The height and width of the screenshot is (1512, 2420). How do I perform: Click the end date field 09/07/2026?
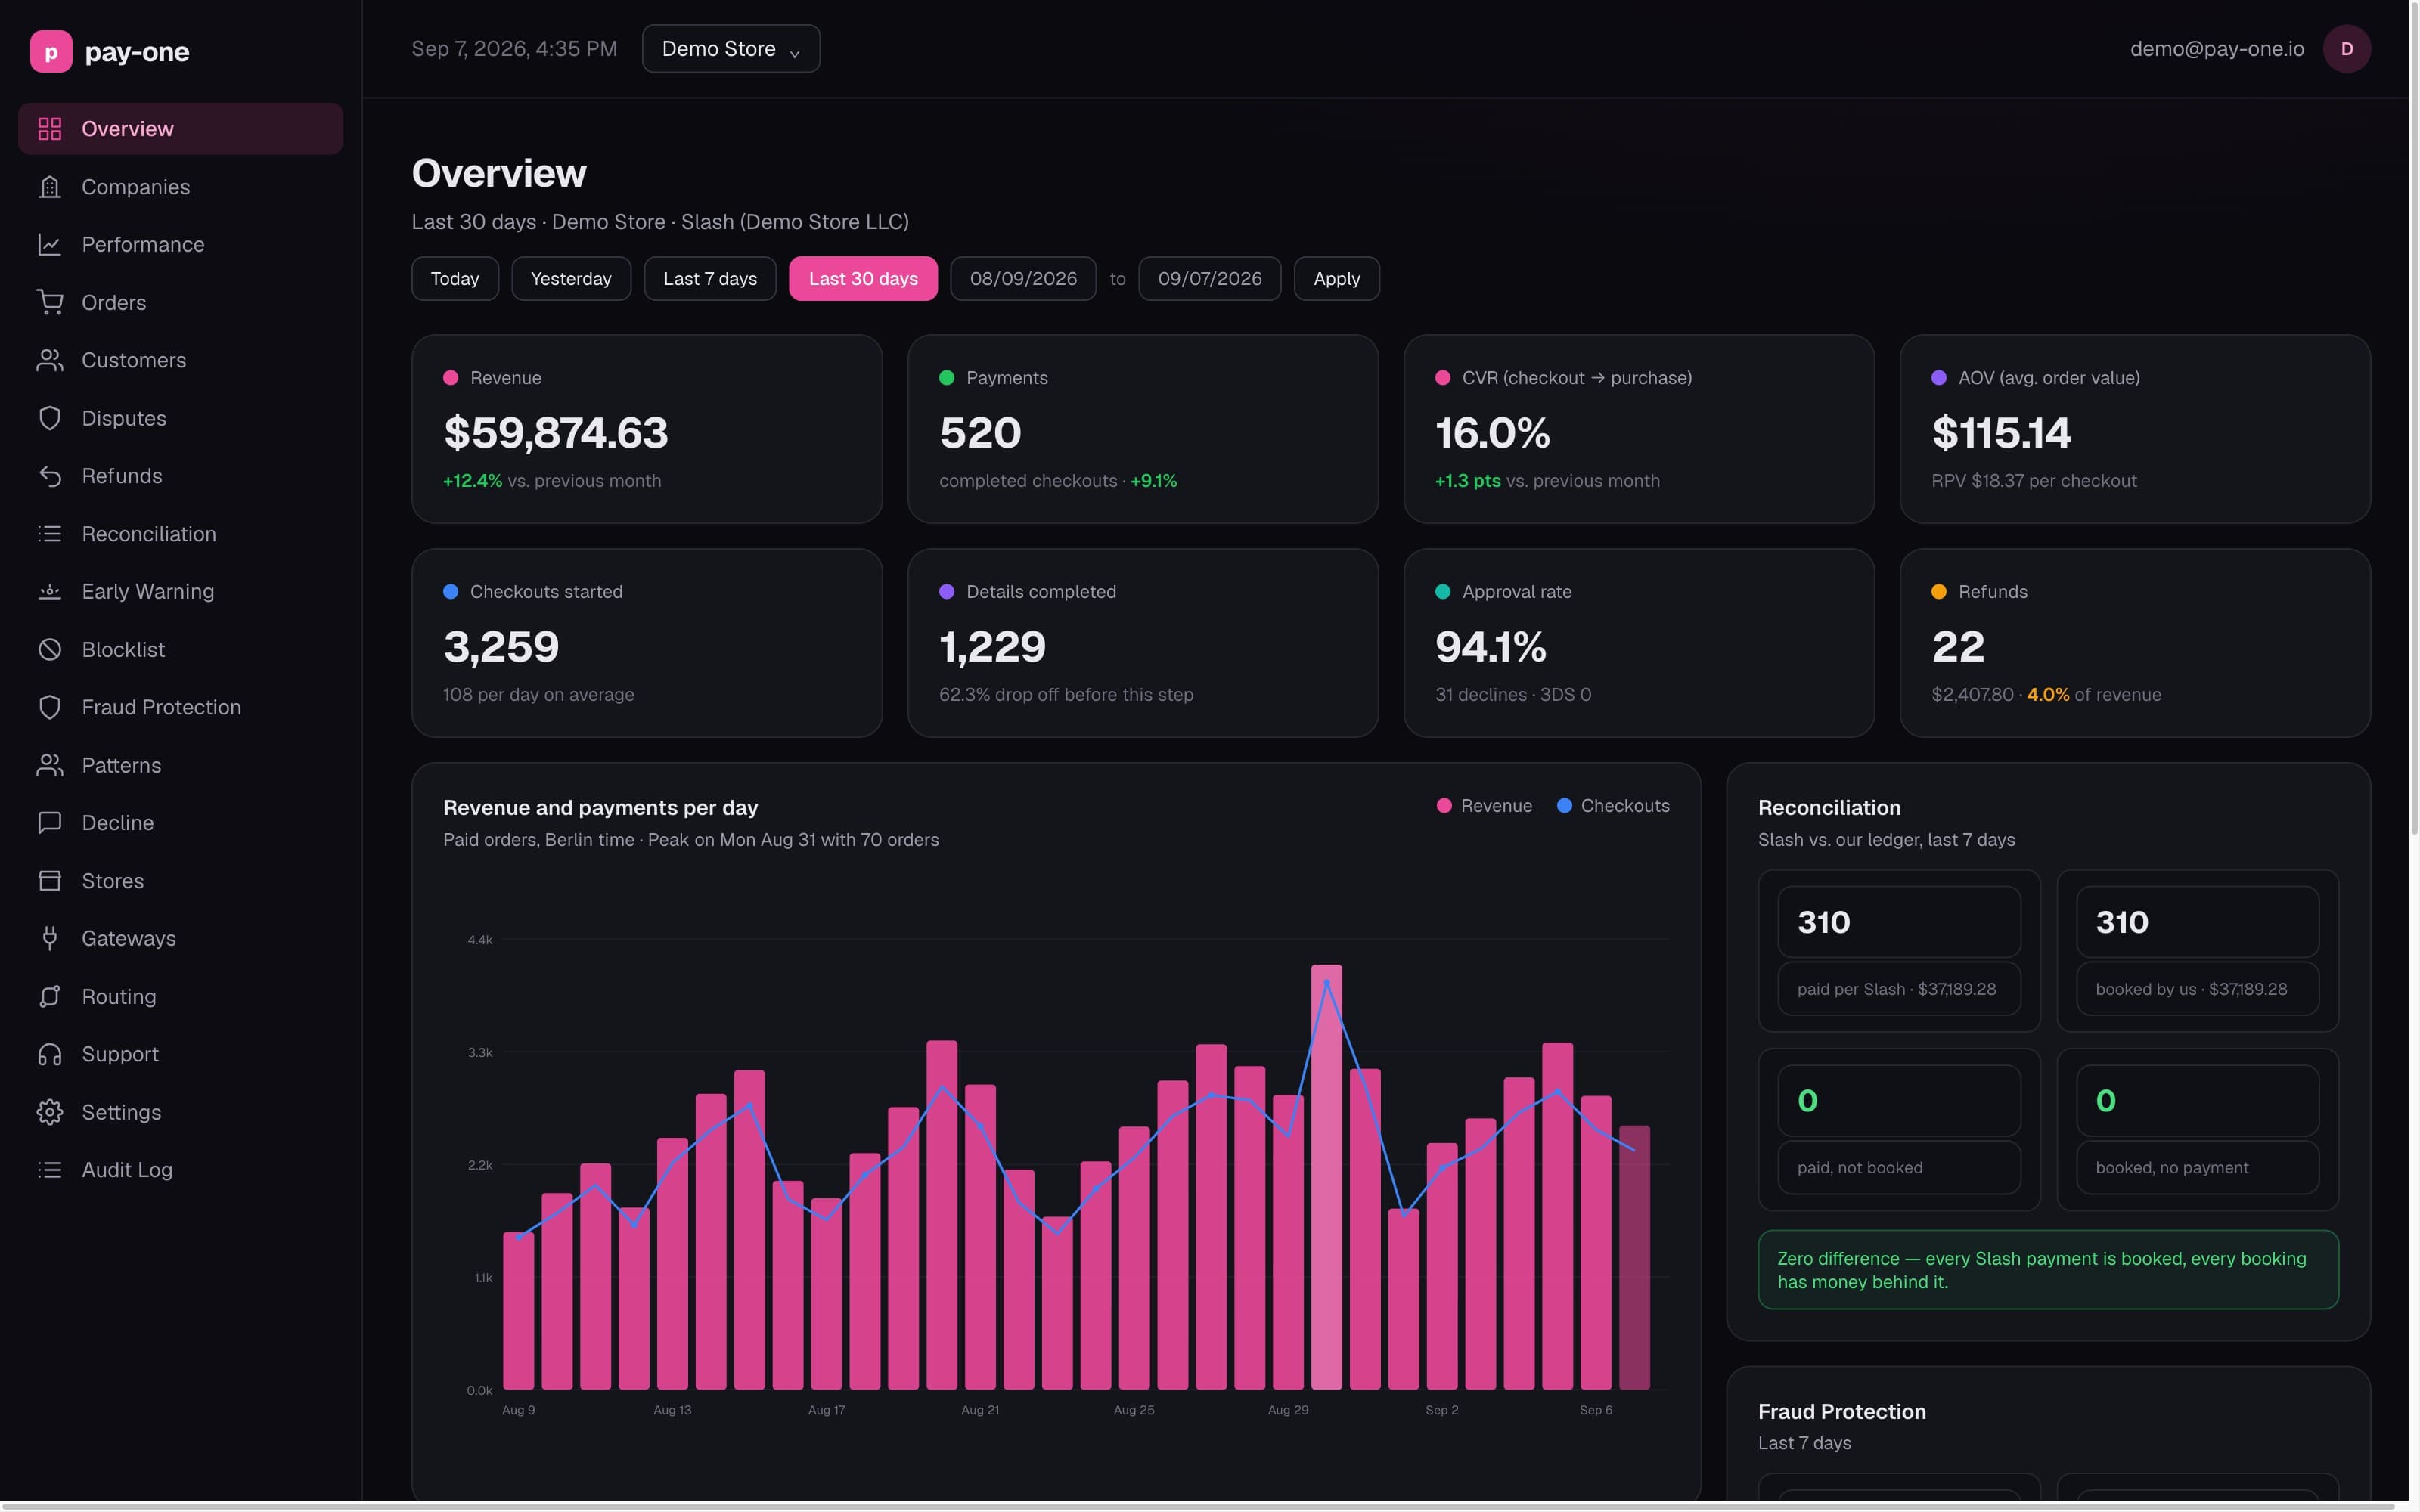click(x=1209, y=279)
